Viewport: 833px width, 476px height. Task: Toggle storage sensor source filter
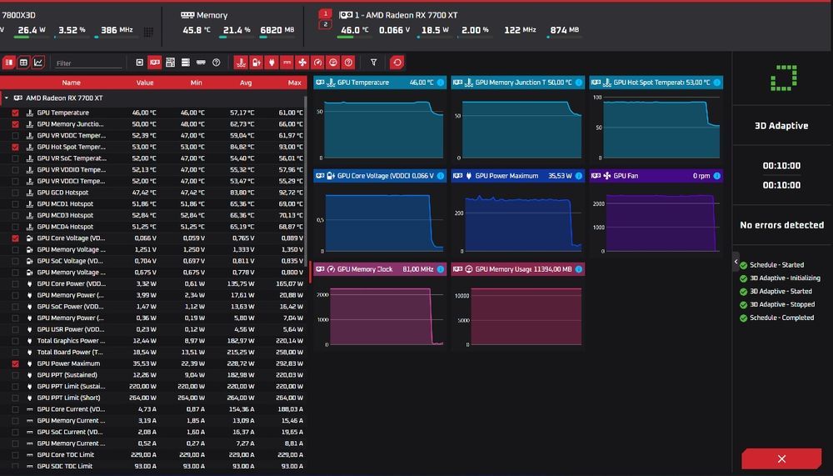point(186,63)
